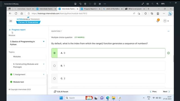
Task: Open Modules topic in sidebar
Action: (x=28, y=57)
